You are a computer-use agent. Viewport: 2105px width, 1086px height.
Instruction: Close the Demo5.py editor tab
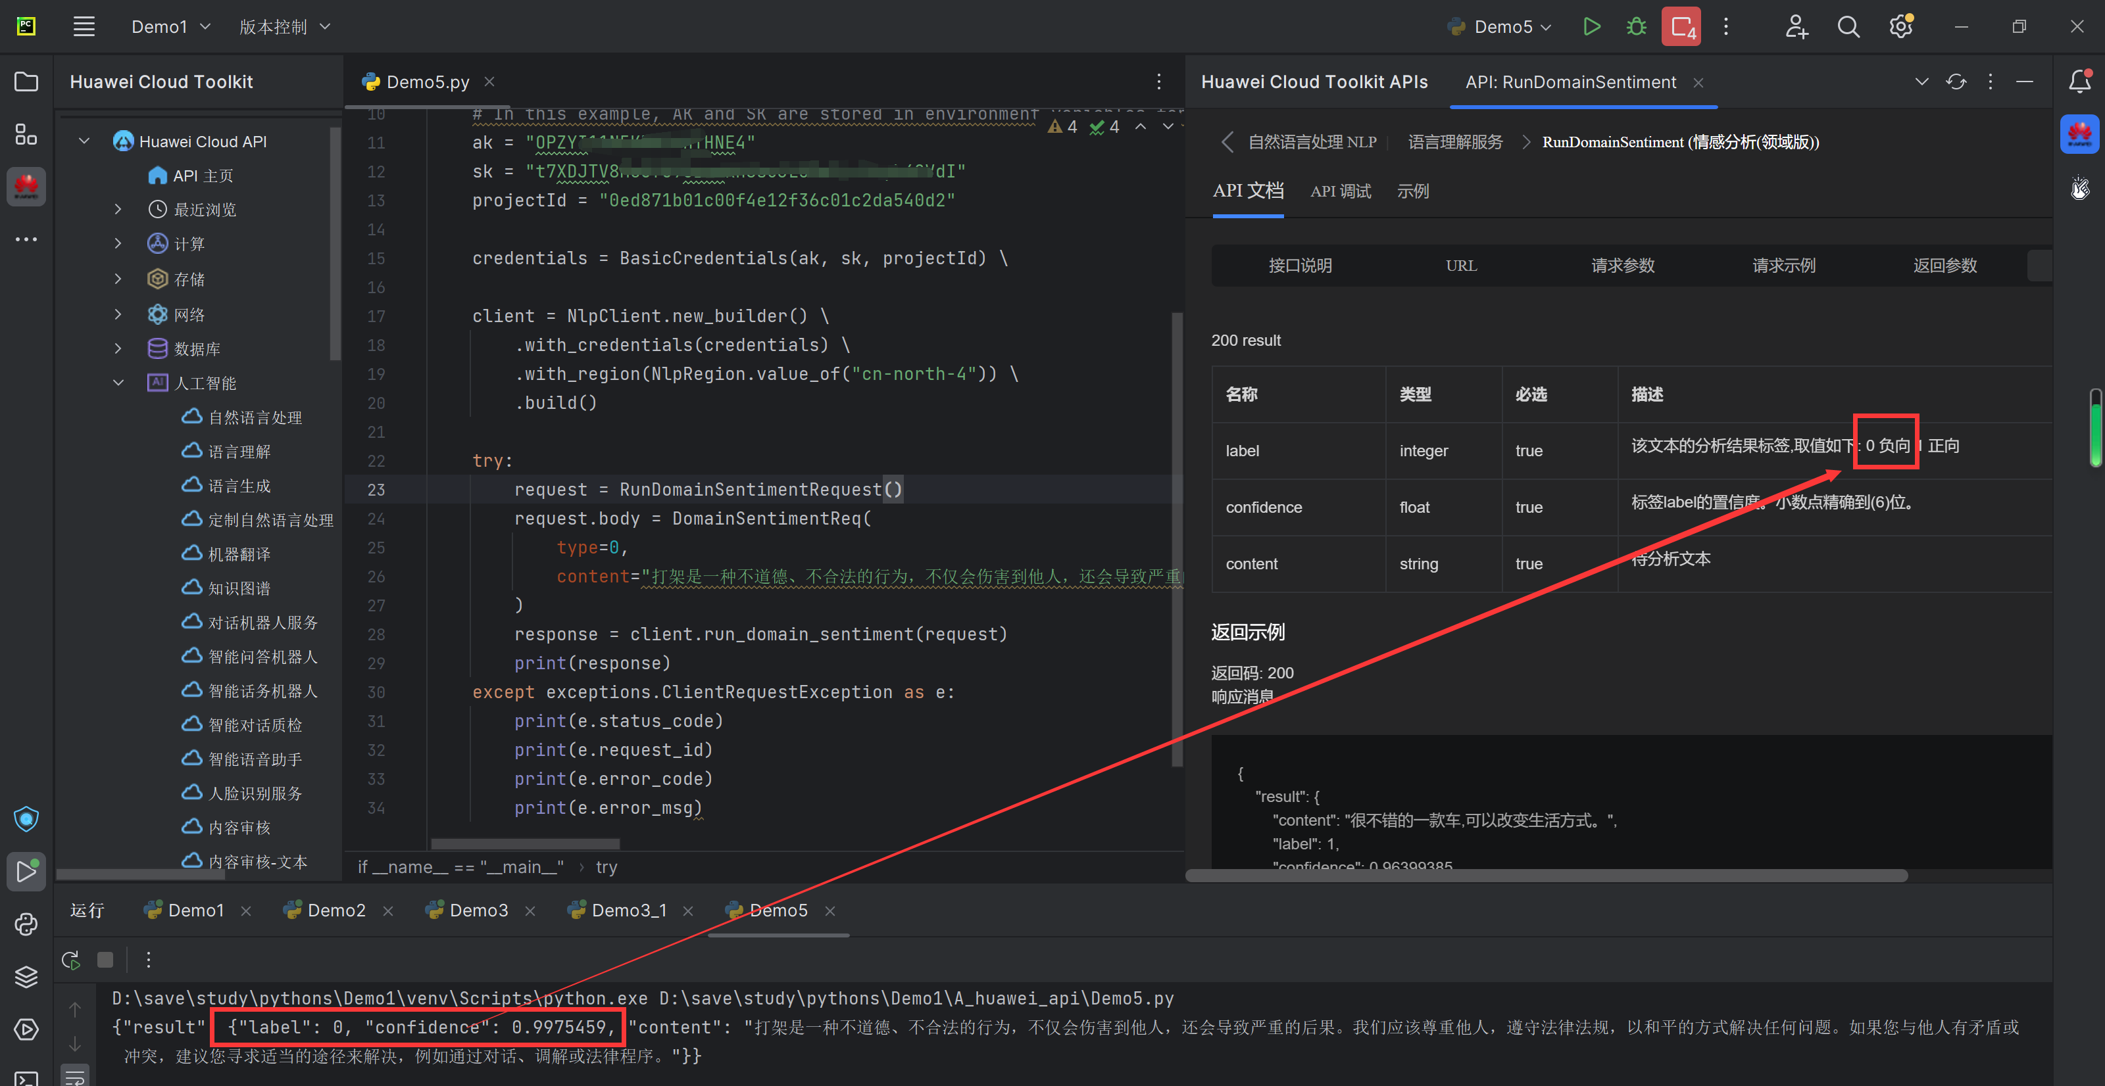(489, 82)
